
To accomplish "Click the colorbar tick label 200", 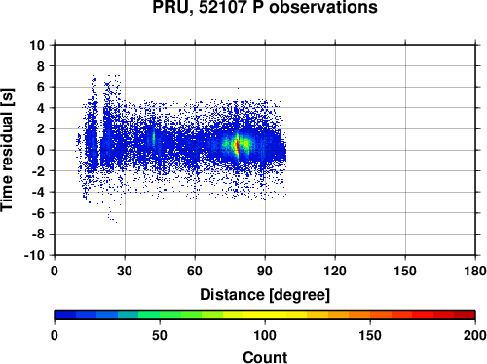I will click(475, 335).
